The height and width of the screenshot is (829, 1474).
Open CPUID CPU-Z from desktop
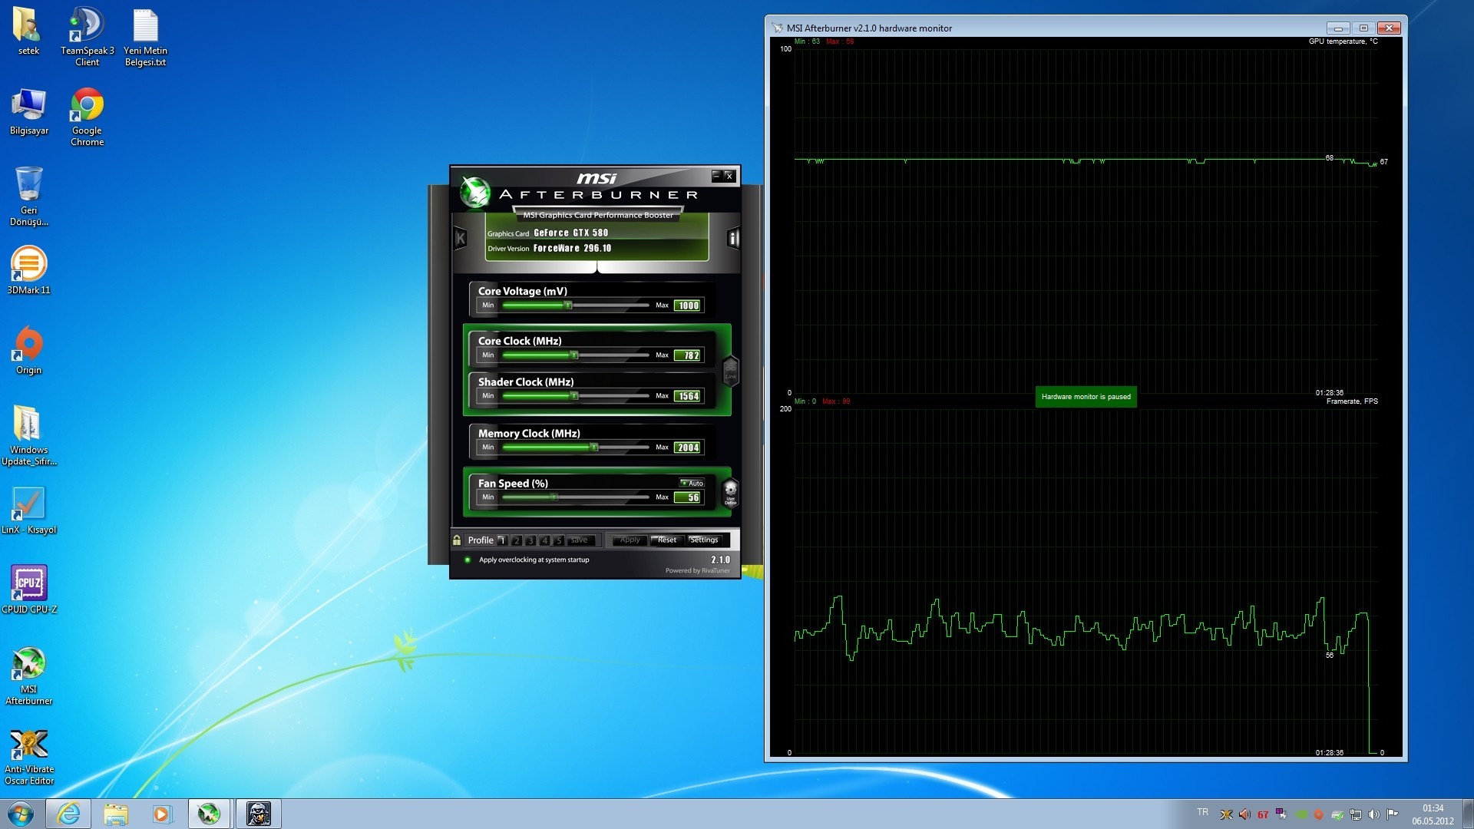[28, 590]
